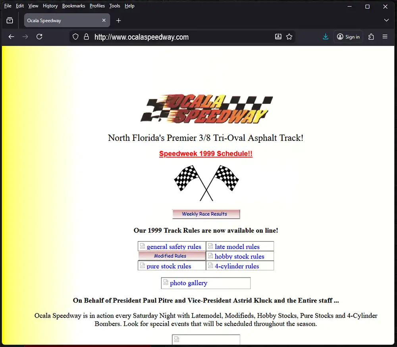Open the hamburger application menu
Viewport: 397px width, 347px height.
[x=385, y=37]
